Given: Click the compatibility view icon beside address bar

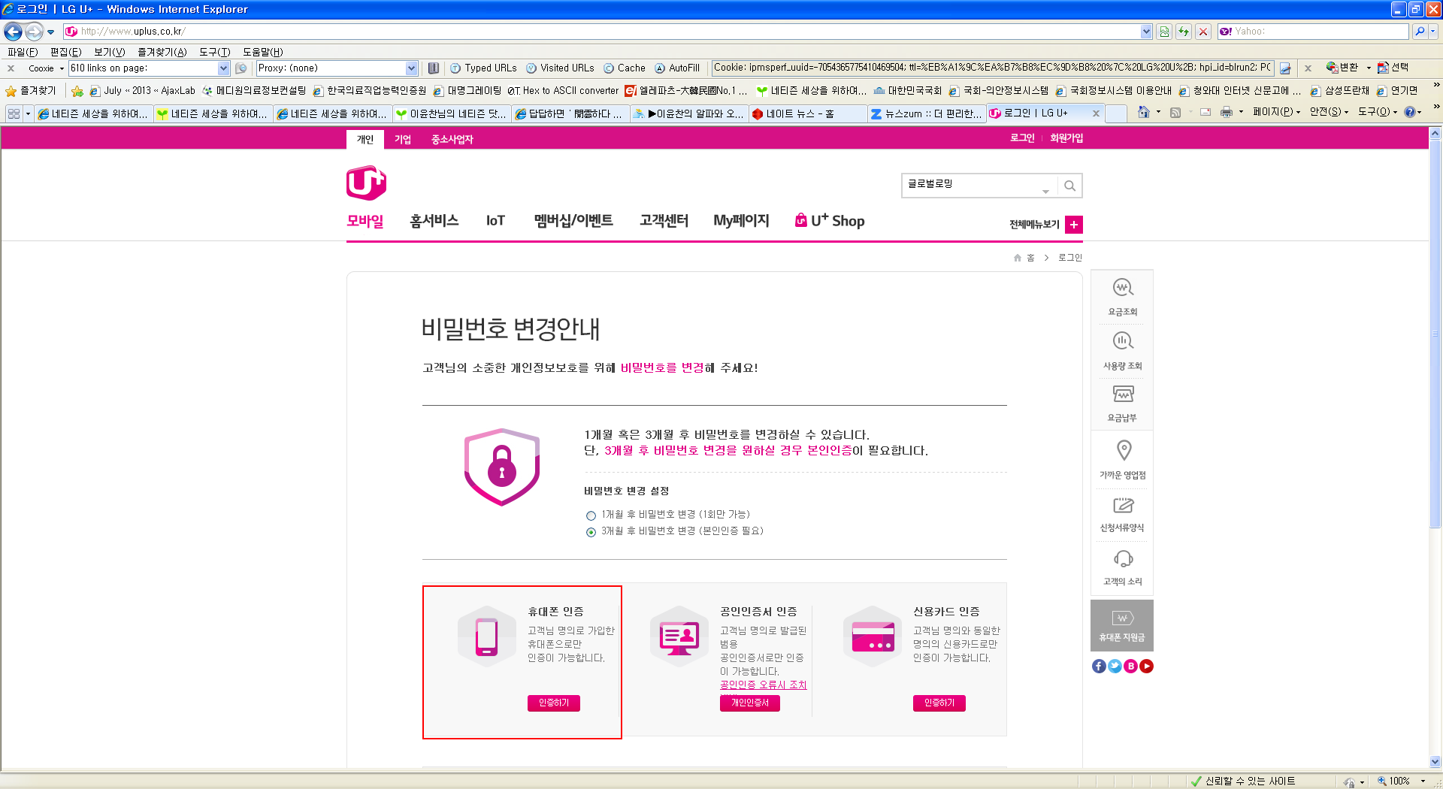Looking at the screenshot, I should click(1164, 32).
